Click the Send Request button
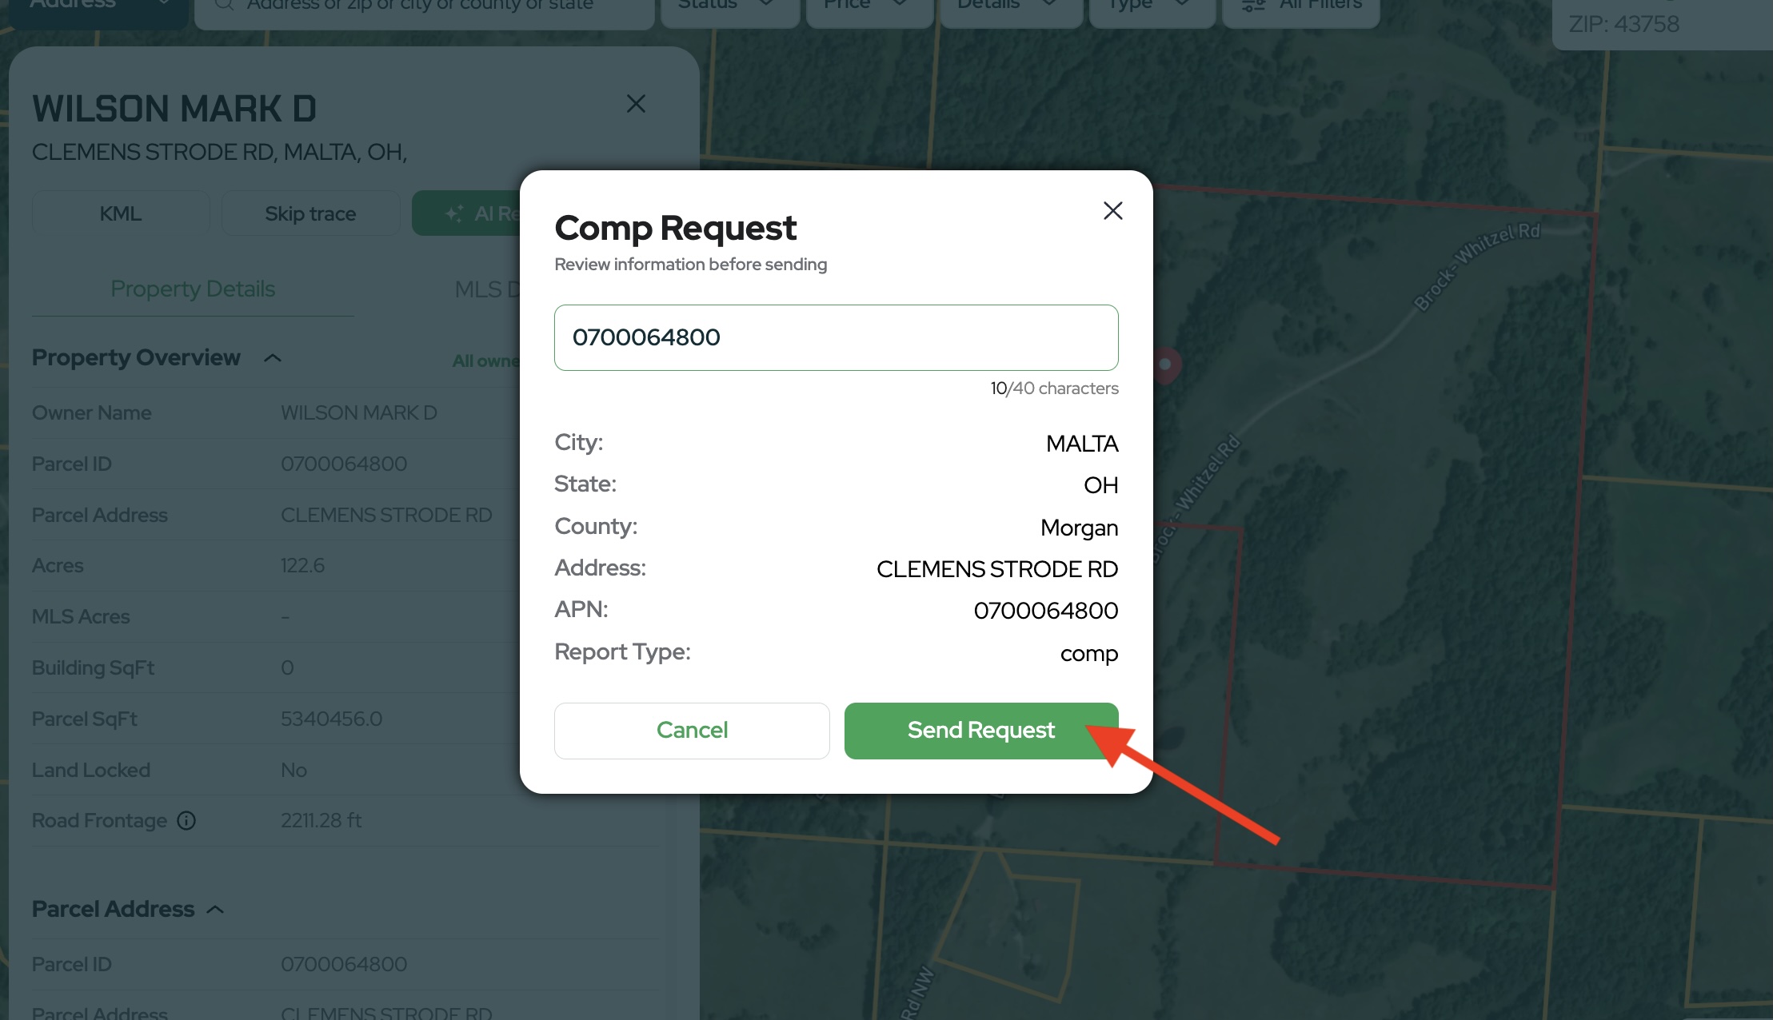 tap(981, 731)
